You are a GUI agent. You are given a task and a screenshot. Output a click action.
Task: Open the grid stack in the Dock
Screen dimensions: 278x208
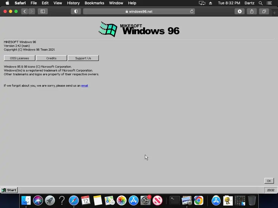[x=240, y=200]
